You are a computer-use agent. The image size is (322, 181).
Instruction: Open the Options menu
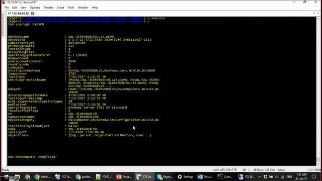pos(35,8)
